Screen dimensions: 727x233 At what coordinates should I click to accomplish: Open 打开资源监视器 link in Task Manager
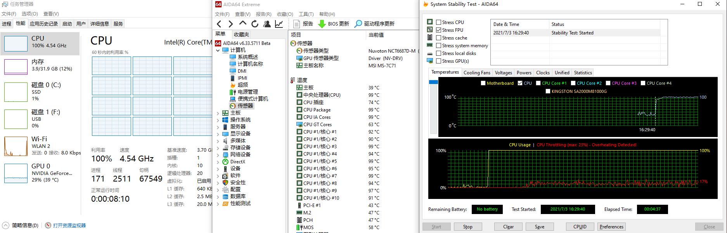coord(69,225)
